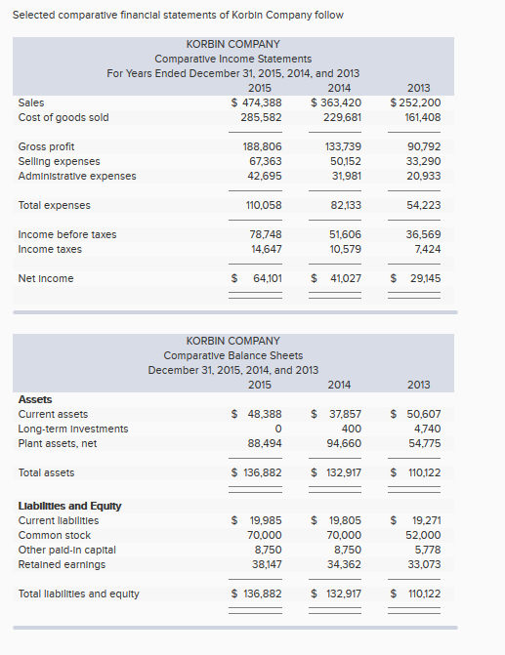Select the Total assets row label
This screenshot has height=655, width=505.
pyautogui.click(x=46, y=472)
